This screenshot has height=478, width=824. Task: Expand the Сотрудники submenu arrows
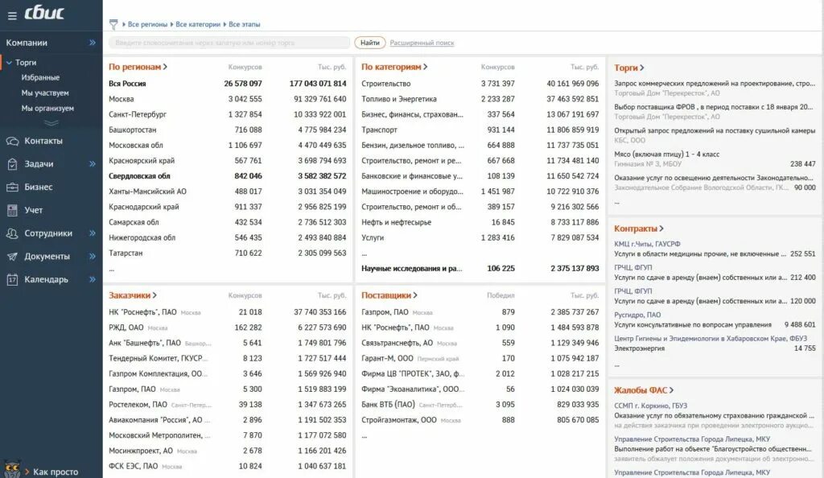point(93,233)
